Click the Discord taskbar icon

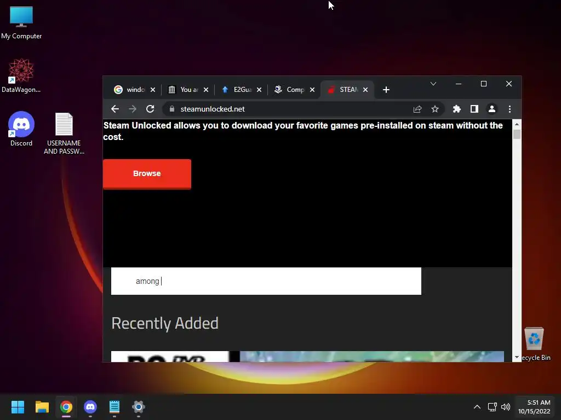(90, 407)
